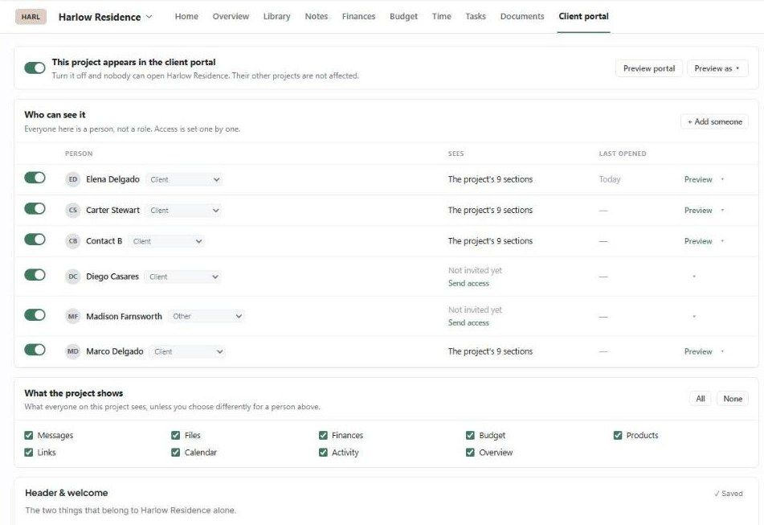The image size is (764, 525).
Task: Uncheck the Finances section checkbox
Action: click(323, 435)
